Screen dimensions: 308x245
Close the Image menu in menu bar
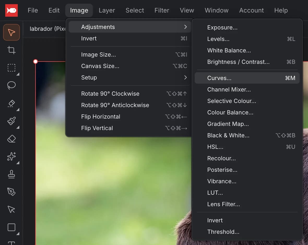coord(79,10)
